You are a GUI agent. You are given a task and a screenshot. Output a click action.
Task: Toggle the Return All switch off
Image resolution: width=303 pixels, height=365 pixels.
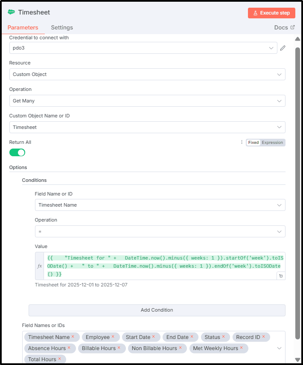(17, 152)
